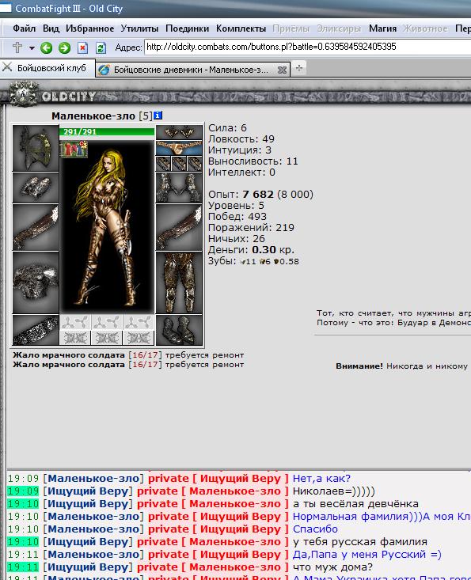This screenshot has width=471, height=580.
Task: Click the Поражений: 219 line
Action: tap(251, 227)
